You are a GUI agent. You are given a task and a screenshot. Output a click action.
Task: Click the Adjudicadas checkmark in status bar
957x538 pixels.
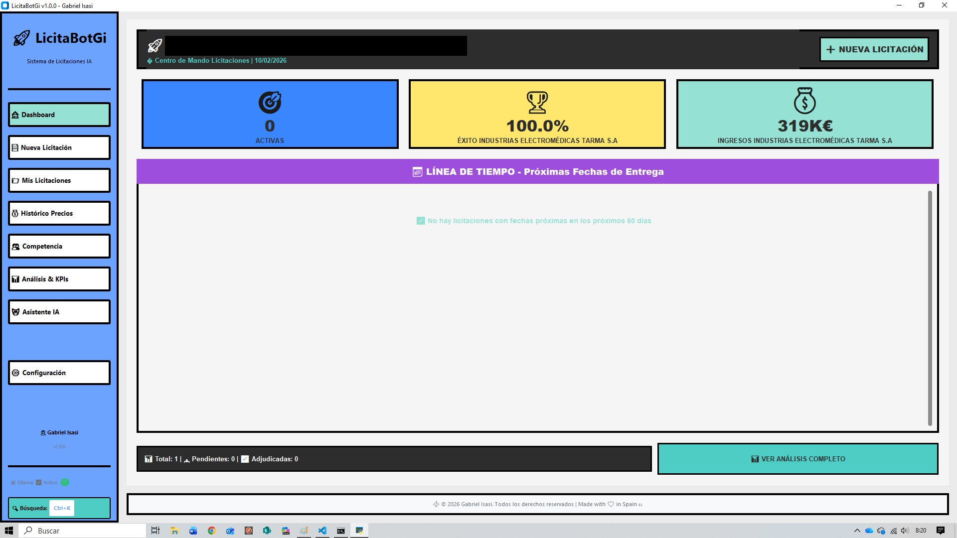245,459
